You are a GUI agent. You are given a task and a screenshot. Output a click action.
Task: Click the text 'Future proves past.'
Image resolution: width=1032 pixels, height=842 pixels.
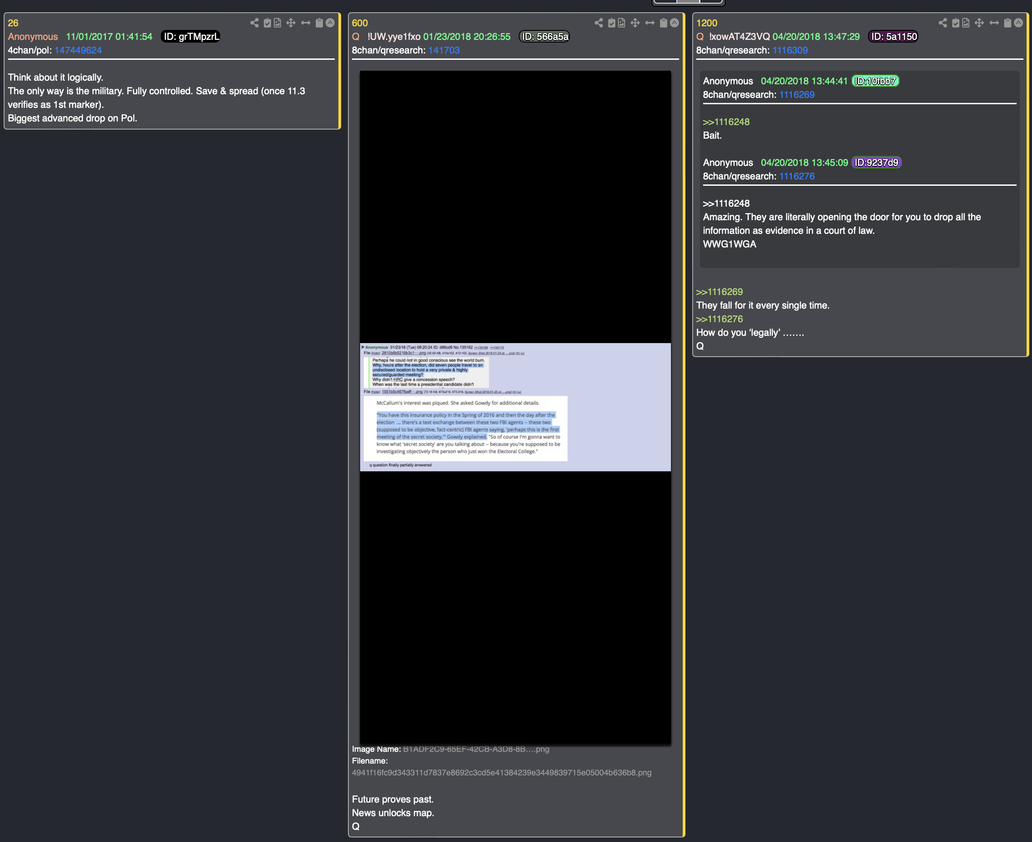[393, 799]
